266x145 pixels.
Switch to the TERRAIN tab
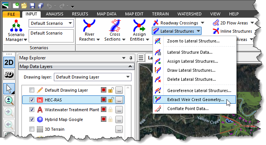click(160, 14)
